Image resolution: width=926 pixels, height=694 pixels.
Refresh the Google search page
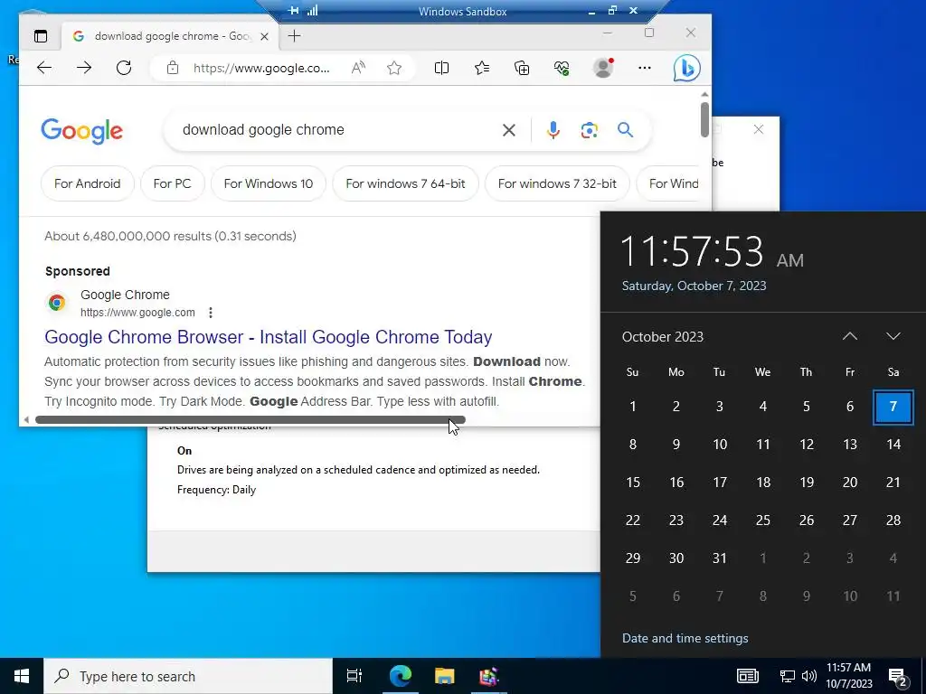(123, 68)
